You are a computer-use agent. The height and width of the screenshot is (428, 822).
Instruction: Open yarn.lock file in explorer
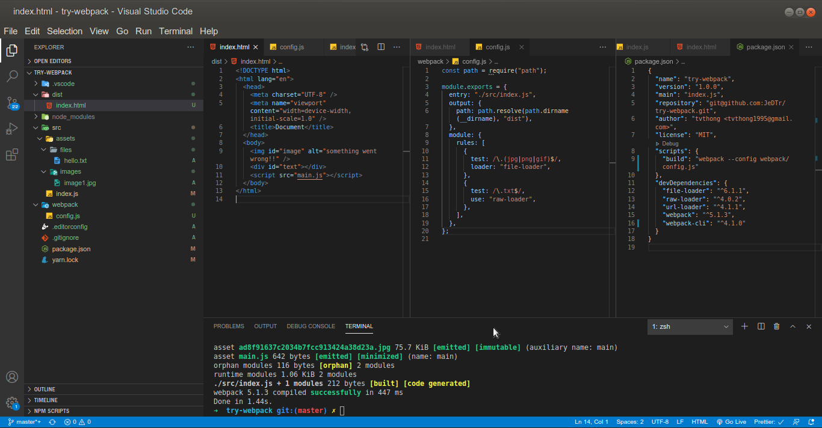click(x=65, y=260)
